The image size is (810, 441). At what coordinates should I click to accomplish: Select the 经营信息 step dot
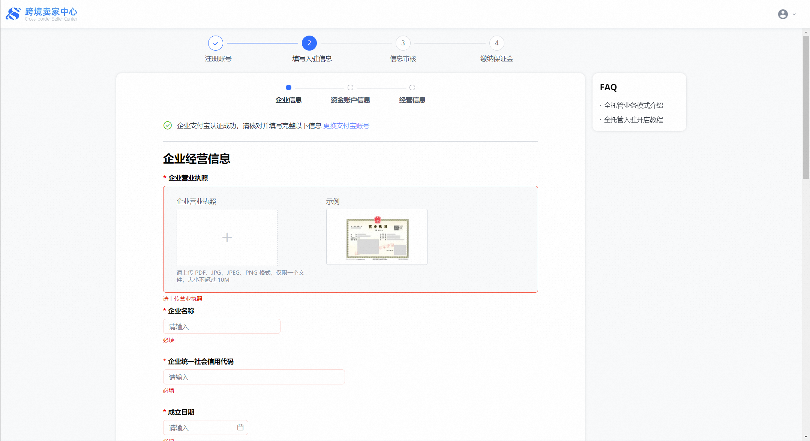[412, 87]
